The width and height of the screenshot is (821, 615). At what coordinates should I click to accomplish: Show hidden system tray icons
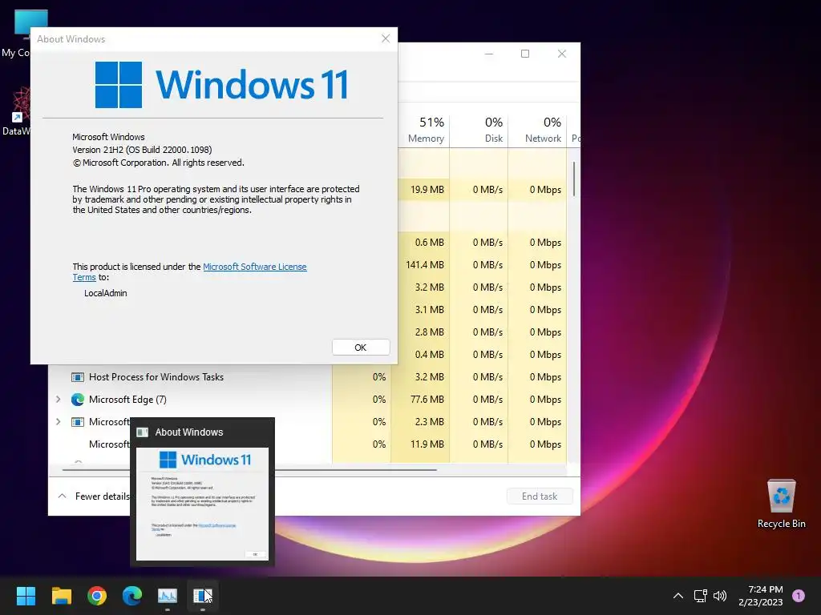(678, 596)
